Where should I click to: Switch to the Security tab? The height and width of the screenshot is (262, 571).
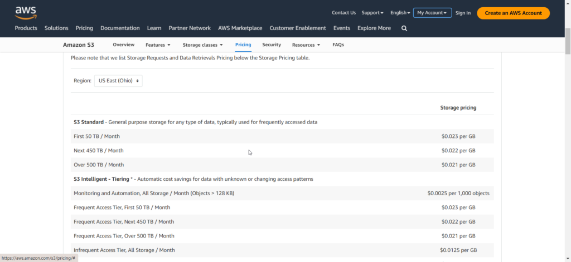(x=272, y=45)
